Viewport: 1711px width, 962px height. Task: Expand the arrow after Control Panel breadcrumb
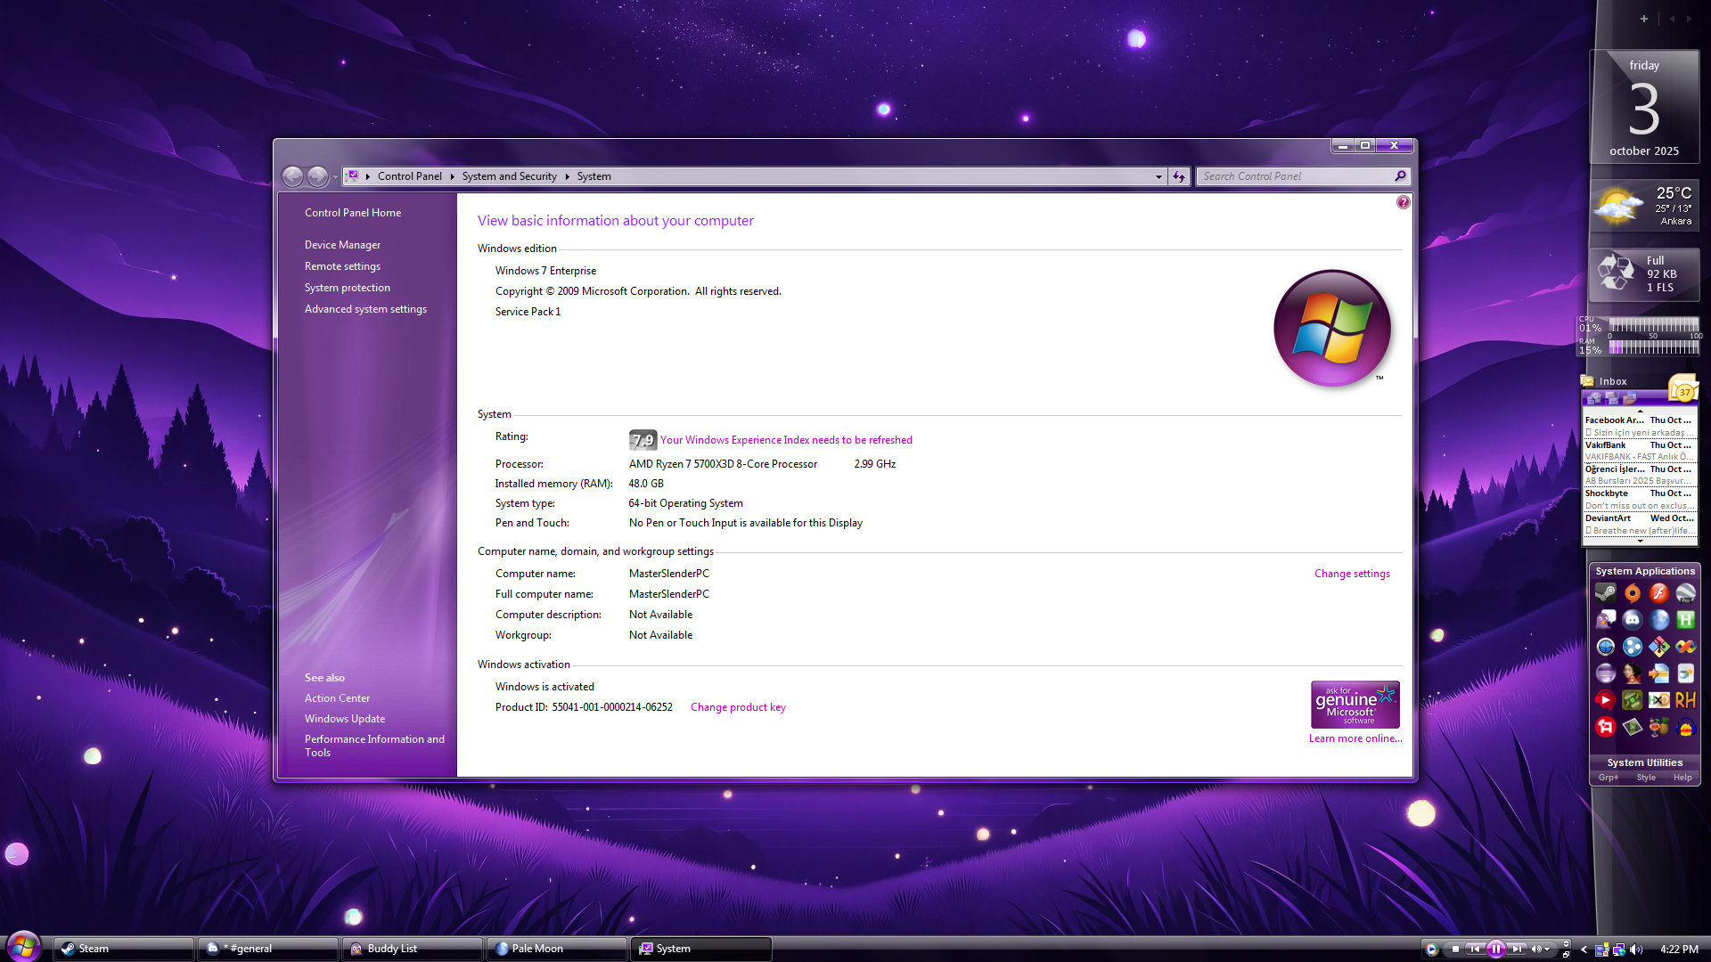click(453, 176)
